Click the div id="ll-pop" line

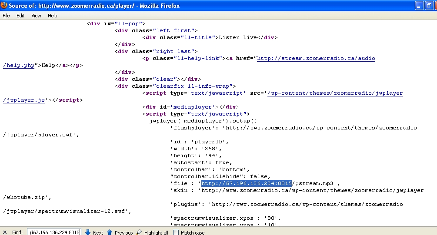[x=116, y=23]
